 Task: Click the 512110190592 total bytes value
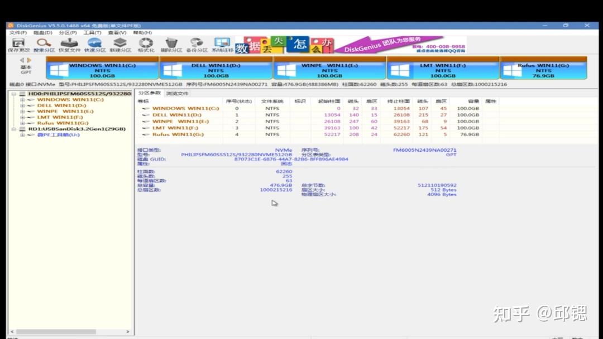437,185
